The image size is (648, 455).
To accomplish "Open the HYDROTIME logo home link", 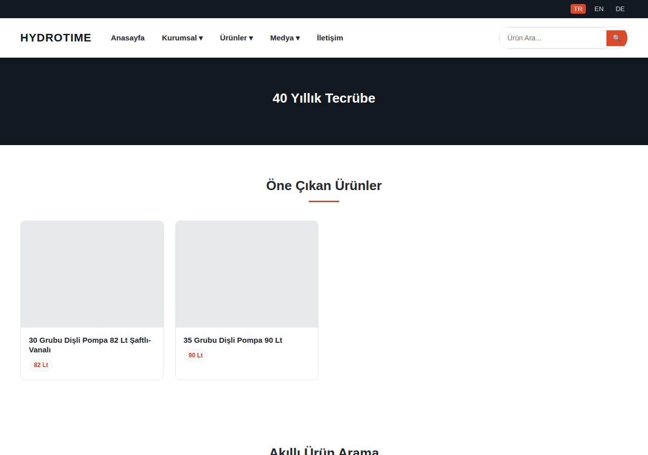I will [x=56, y=38].
